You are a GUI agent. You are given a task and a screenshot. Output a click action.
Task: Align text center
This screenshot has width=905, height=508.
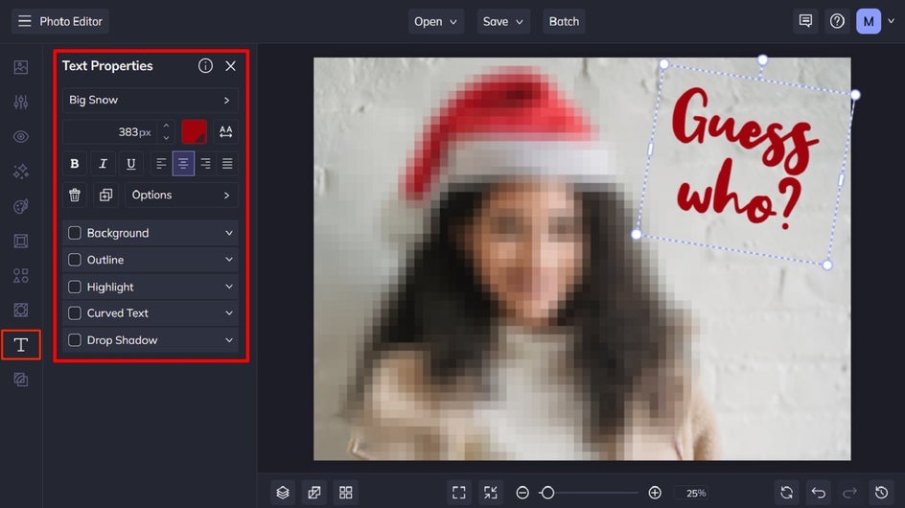tap(183, 163)
